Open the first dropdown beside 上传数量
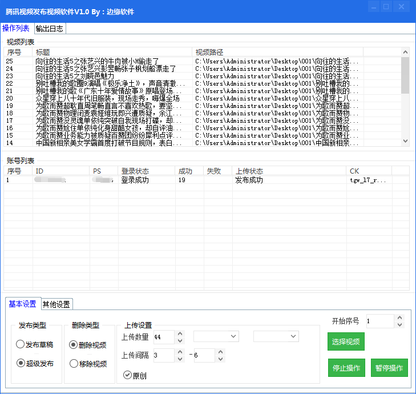The width and height of the screenshot is (416, 394). [216, 336]
